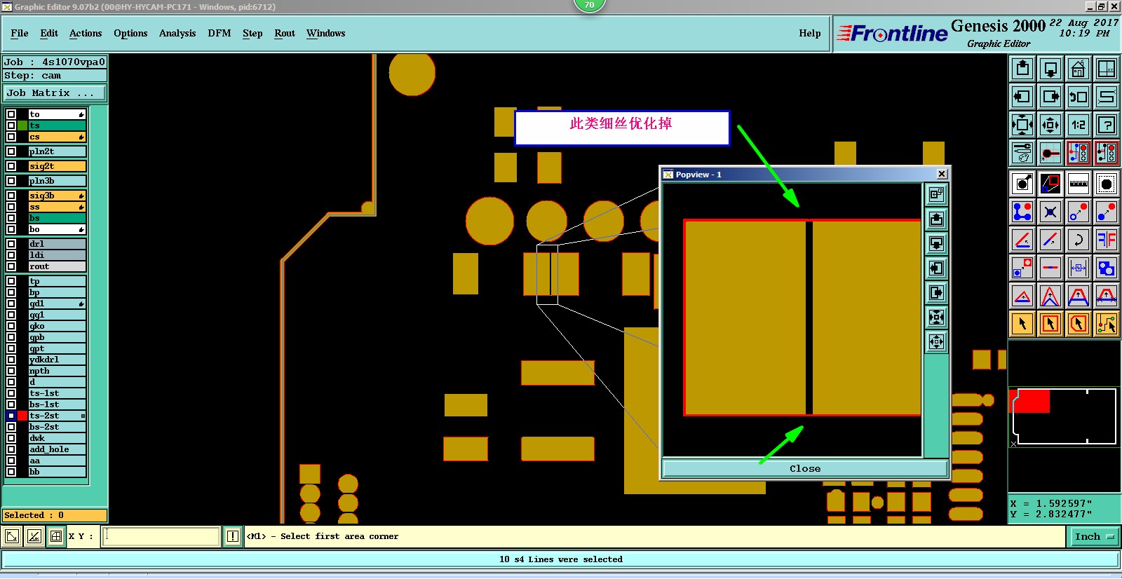Select the 'bb' layer row
Viewport: 1122px width, 579px height.
(57, 472)
